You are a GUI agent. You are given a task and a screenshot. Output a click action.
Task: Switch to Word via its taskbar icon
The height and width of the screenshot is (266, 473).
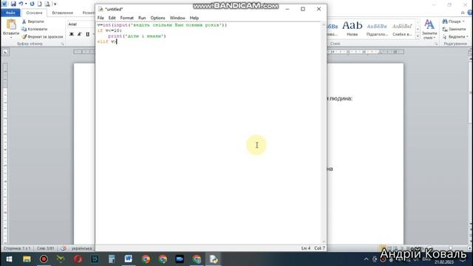click(129, 259)
